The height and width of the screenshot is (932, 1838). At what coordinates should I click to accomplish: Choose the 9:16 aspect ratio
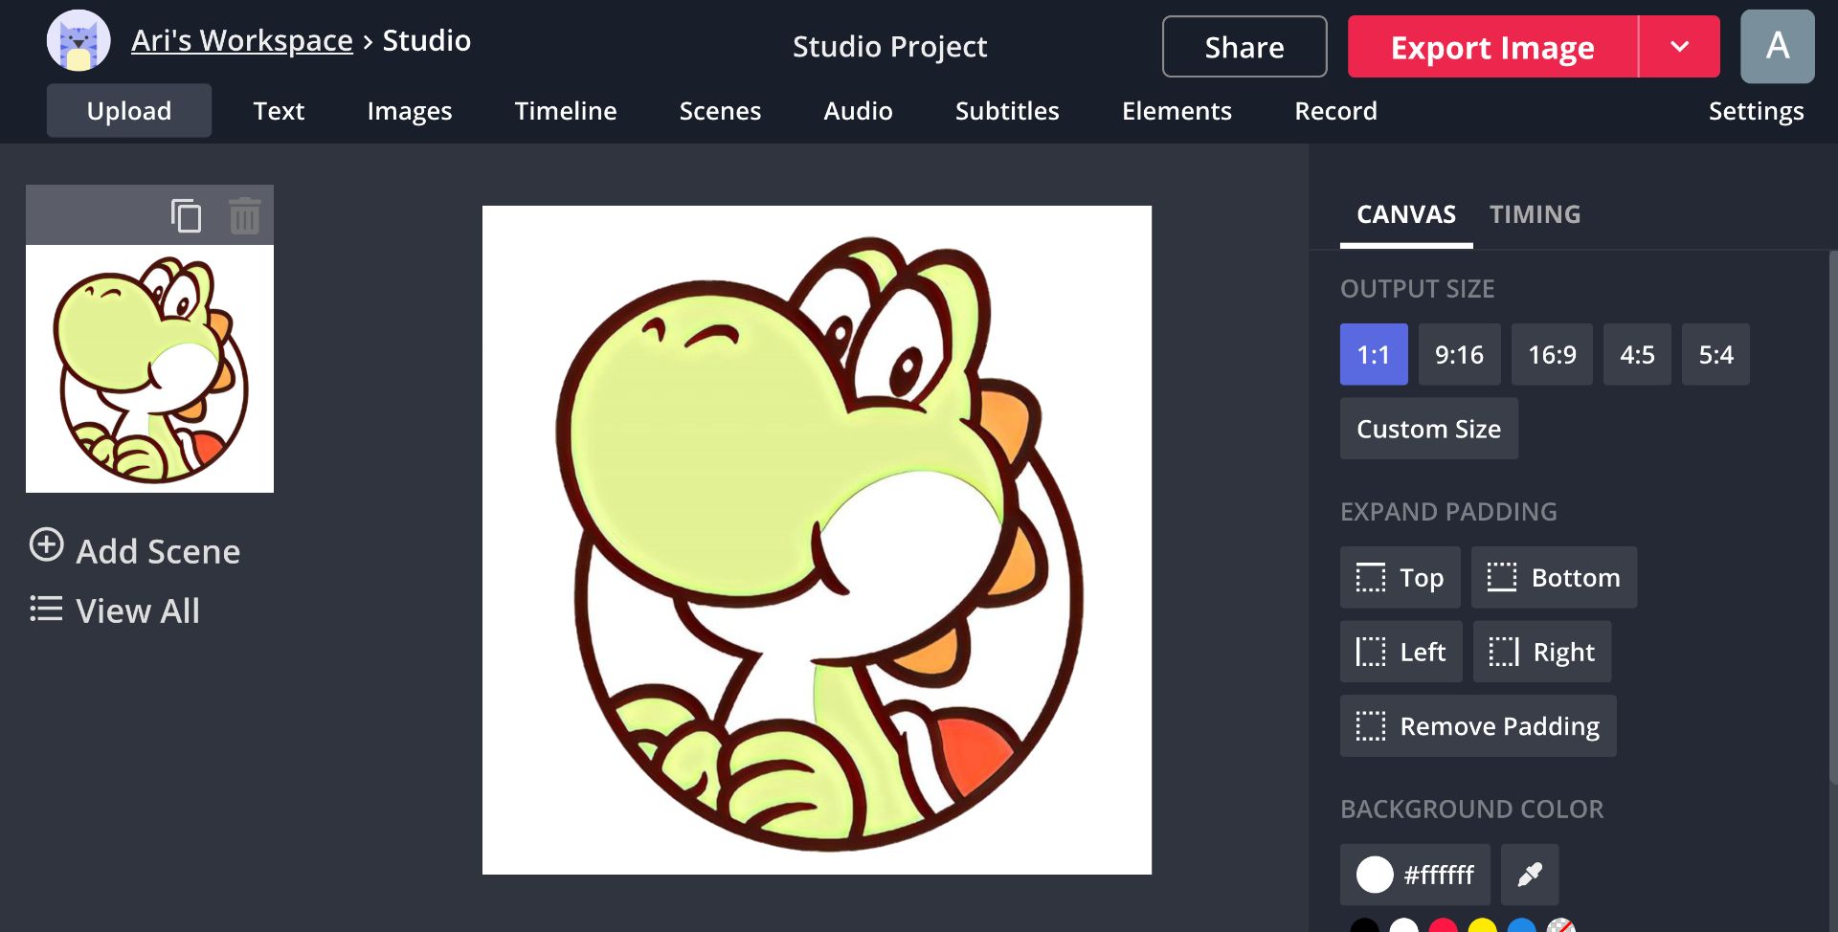coord(1458,355)
